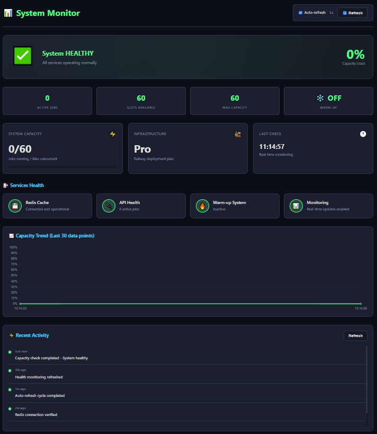Viewport: 377px width, 434px height.
Task: Click the Redis Cache service label
Action: click(37, 202)
